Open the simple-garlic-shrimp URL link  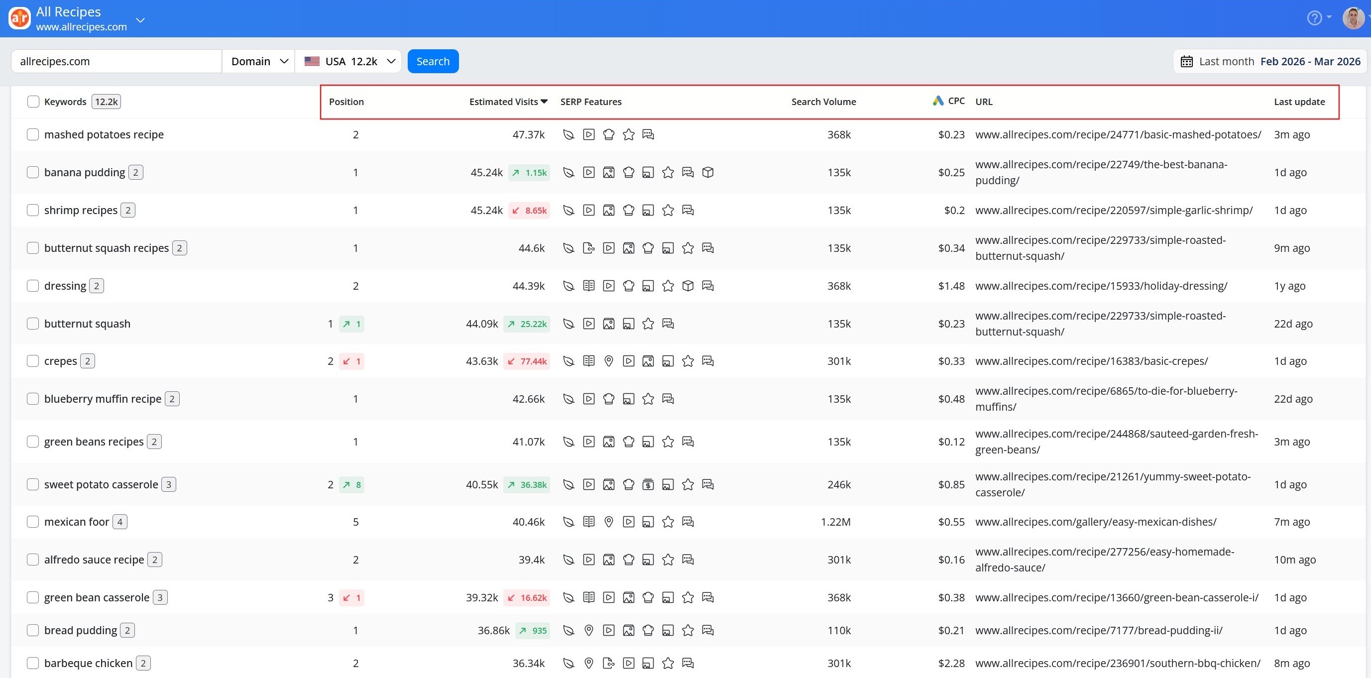point(1114,210)
